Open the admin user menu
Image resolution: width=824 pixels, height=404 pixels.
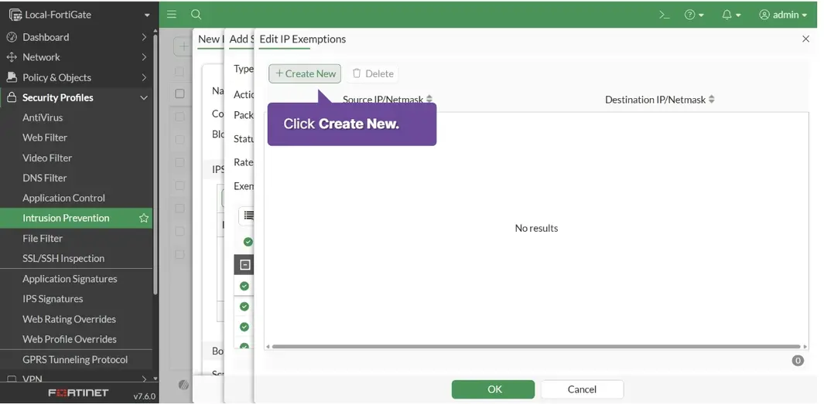[782, 15]
